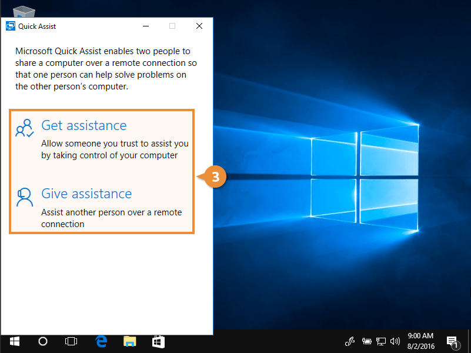
Task: Open Windows Store from taskbar
Action: (x=158, y=342)
